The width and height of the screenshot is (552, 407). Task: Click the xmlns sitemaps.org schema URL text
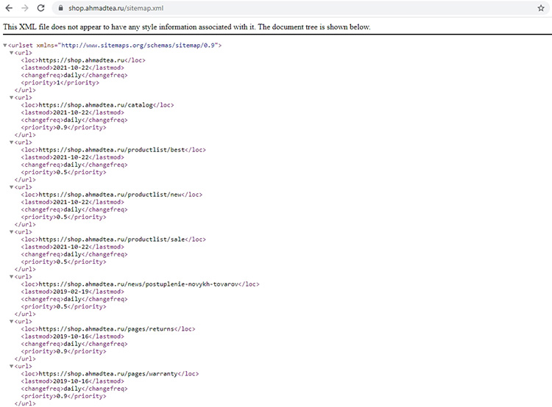coord(140,46)
